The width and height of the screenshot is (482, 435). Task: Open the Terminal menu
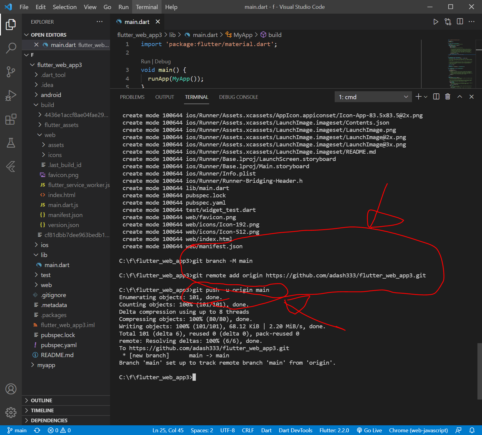(147, 7)
